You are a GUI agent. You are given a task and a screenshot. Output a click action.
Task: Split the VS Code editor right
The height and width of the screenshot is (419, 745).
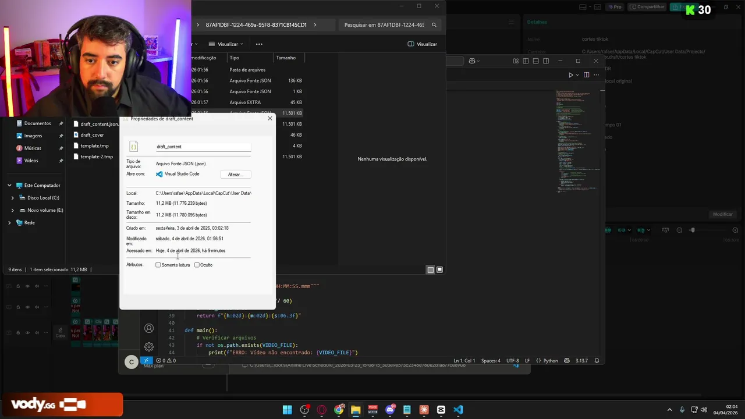click(586, 75)
